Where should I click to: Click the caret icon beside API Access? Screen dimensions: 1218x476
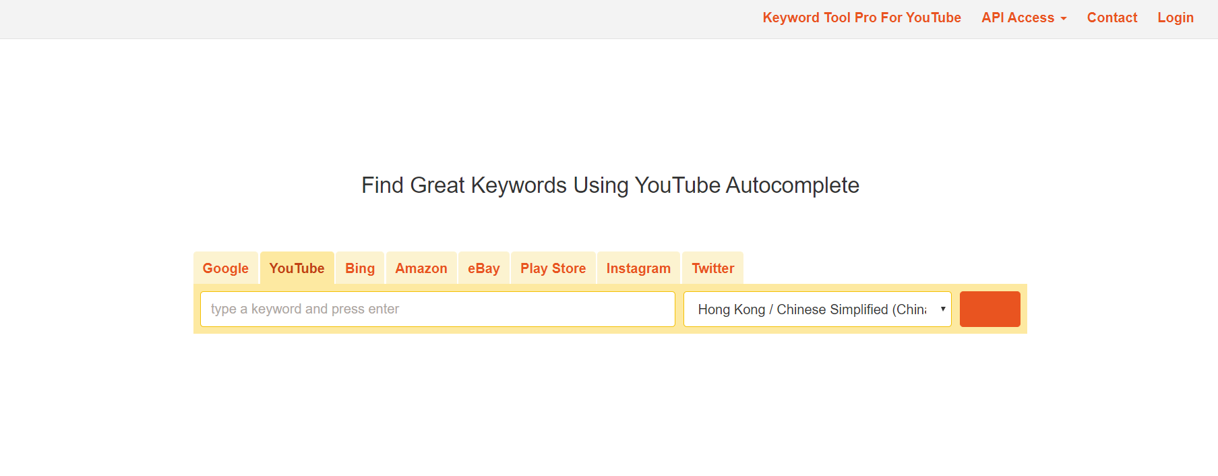[x=1064, y=19]
